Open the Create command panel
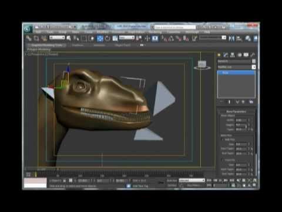 tap(219, 55)
